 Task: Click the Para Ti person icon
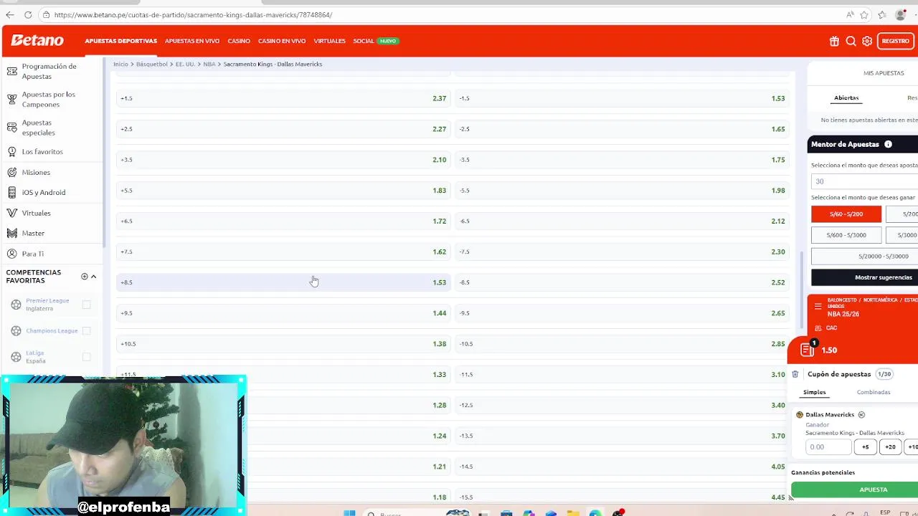[x=11, y=254]
